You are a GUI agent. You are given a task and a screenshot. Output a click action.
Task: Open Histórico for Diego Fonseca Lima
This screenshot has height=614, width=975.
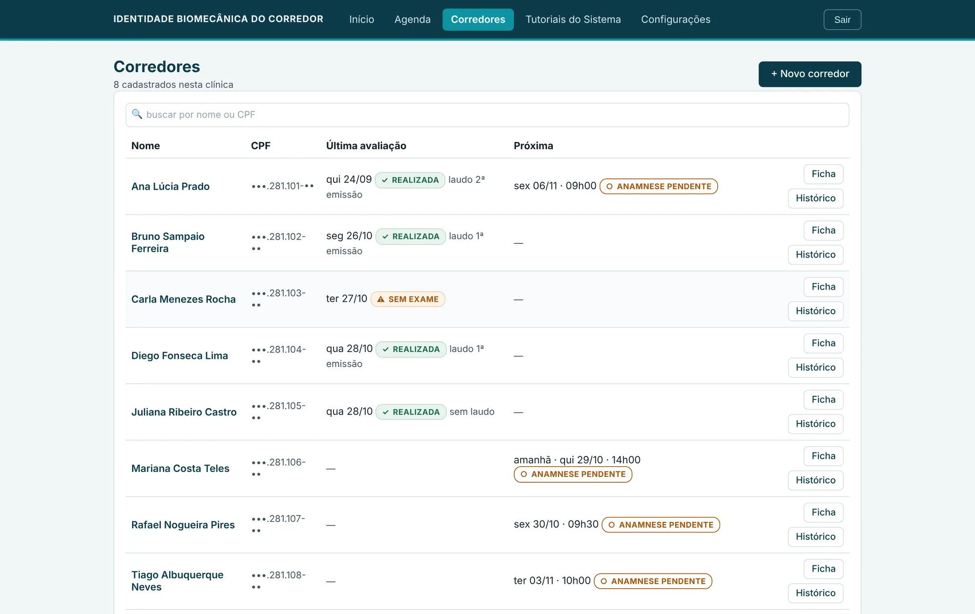pos(816,368)
